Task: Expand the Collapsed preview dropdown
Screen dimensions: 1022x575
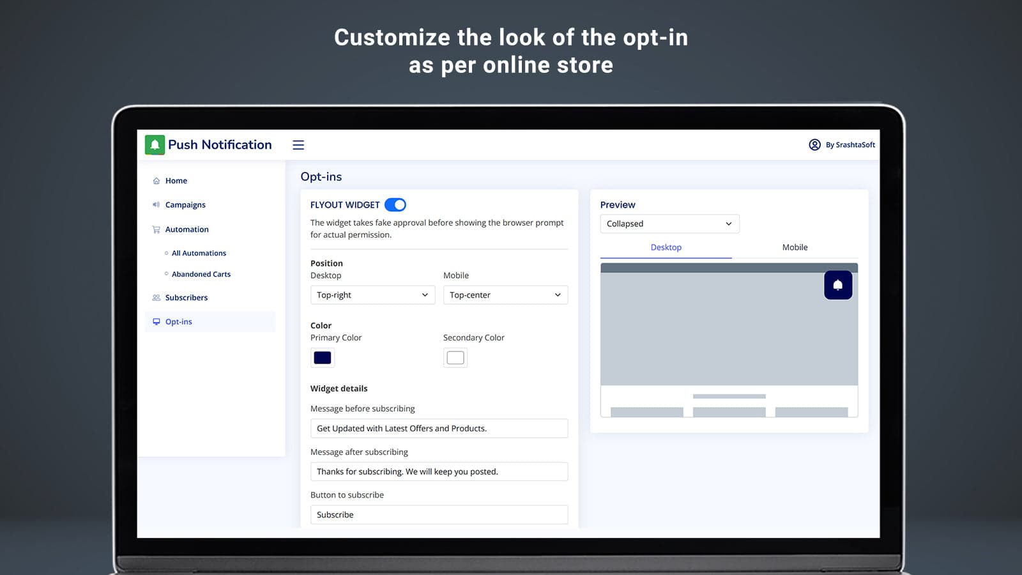Action: tap(669, 224)
